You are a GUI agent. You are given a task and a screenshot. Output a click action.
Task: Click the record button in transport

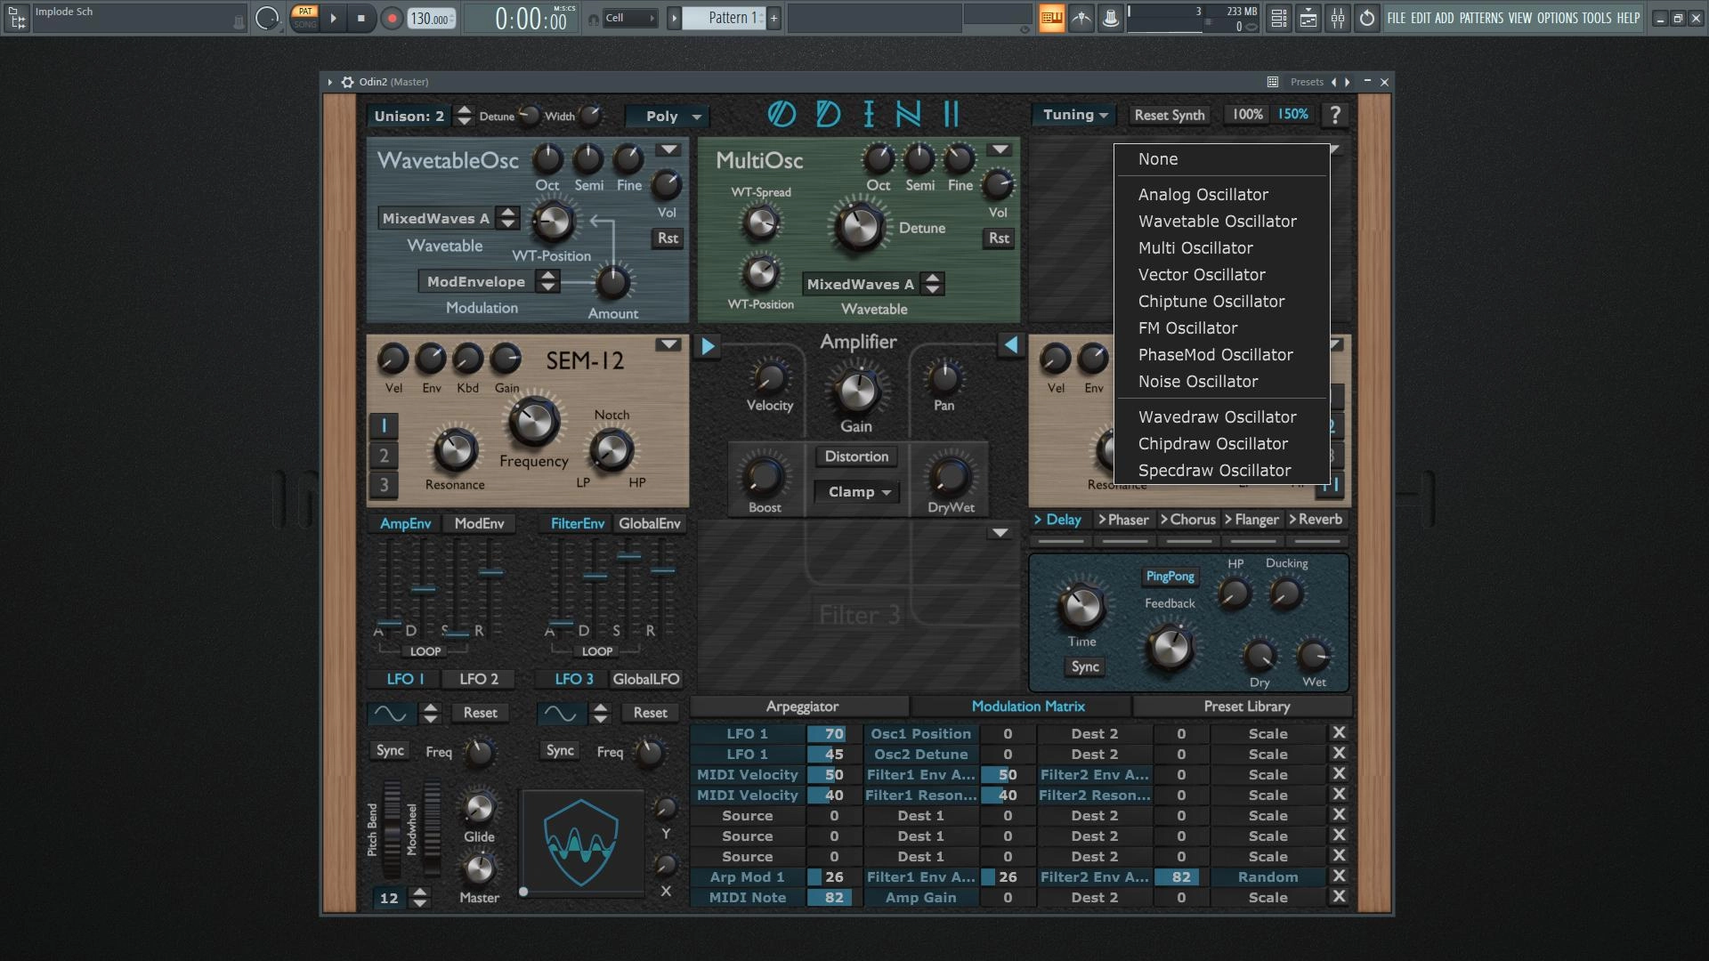(x=392, y=18)
